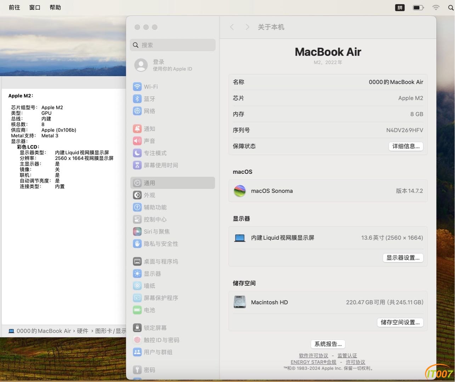455x382 pixels.
Task: Open the input method menu bar icon
Action: coord(400,7)
